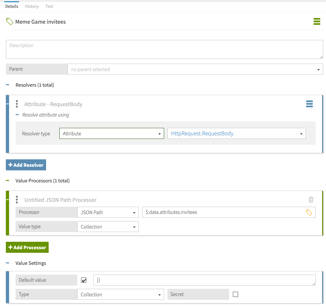Click the drag handle dots on Attribute - RequestBody

point(17,104)
